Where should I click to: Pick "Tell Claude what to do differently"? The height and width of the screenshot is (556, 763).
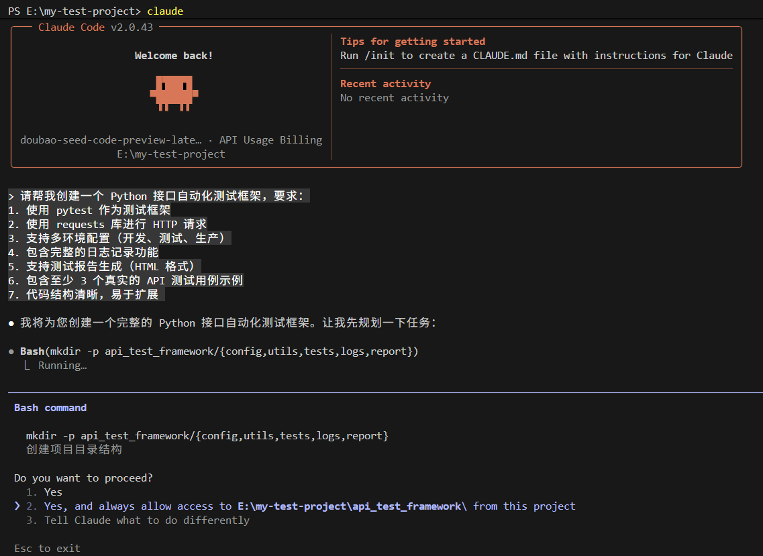[147, 520]
